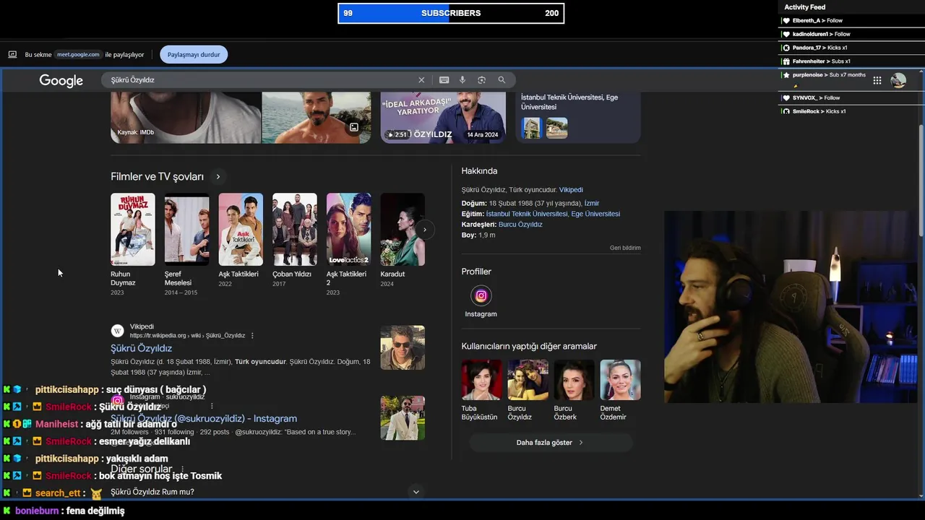Open Ruhun Duymaz poster

point(133,230)
